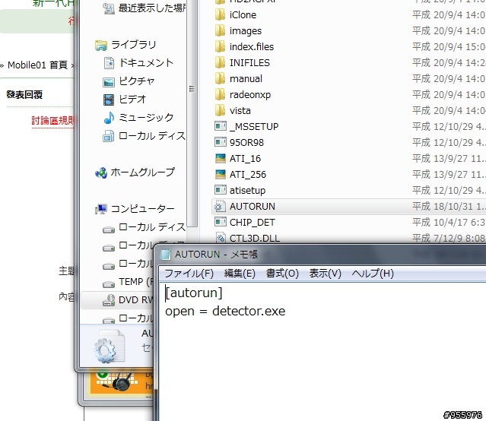The image size is (486, 421).
Task: Select the 發表回覆 heading in browser
Action: tap(24, 95)
